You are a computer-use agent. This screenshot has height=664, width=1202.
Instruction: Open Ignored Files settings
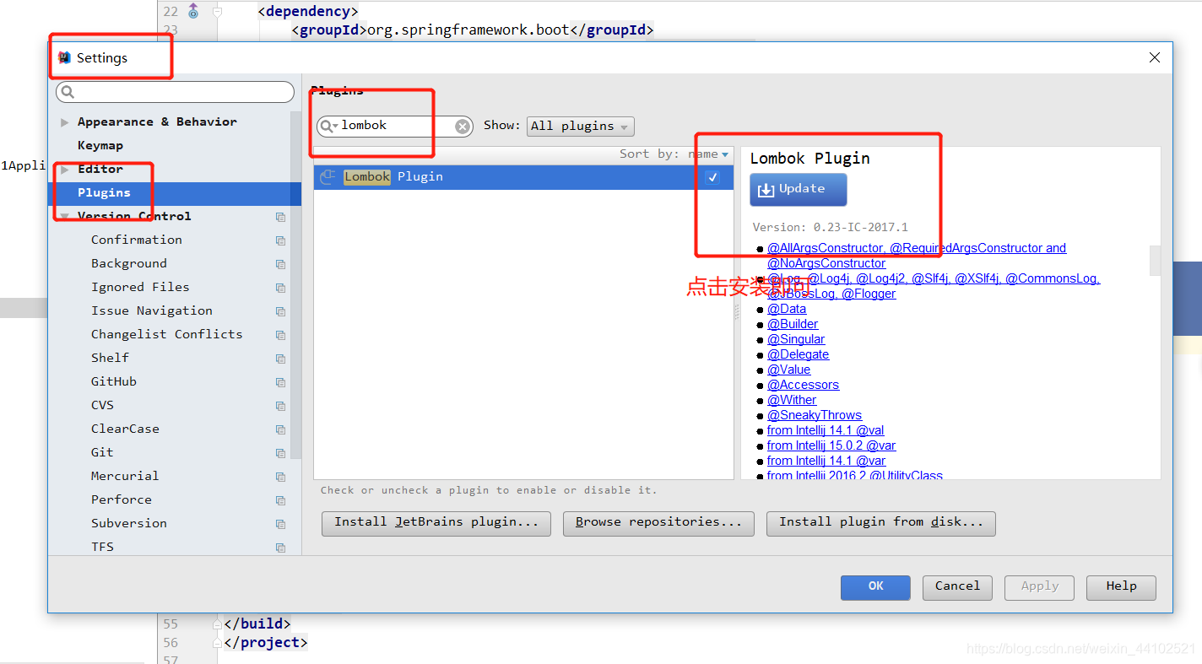pyautogui.click(x=140, y=288)
